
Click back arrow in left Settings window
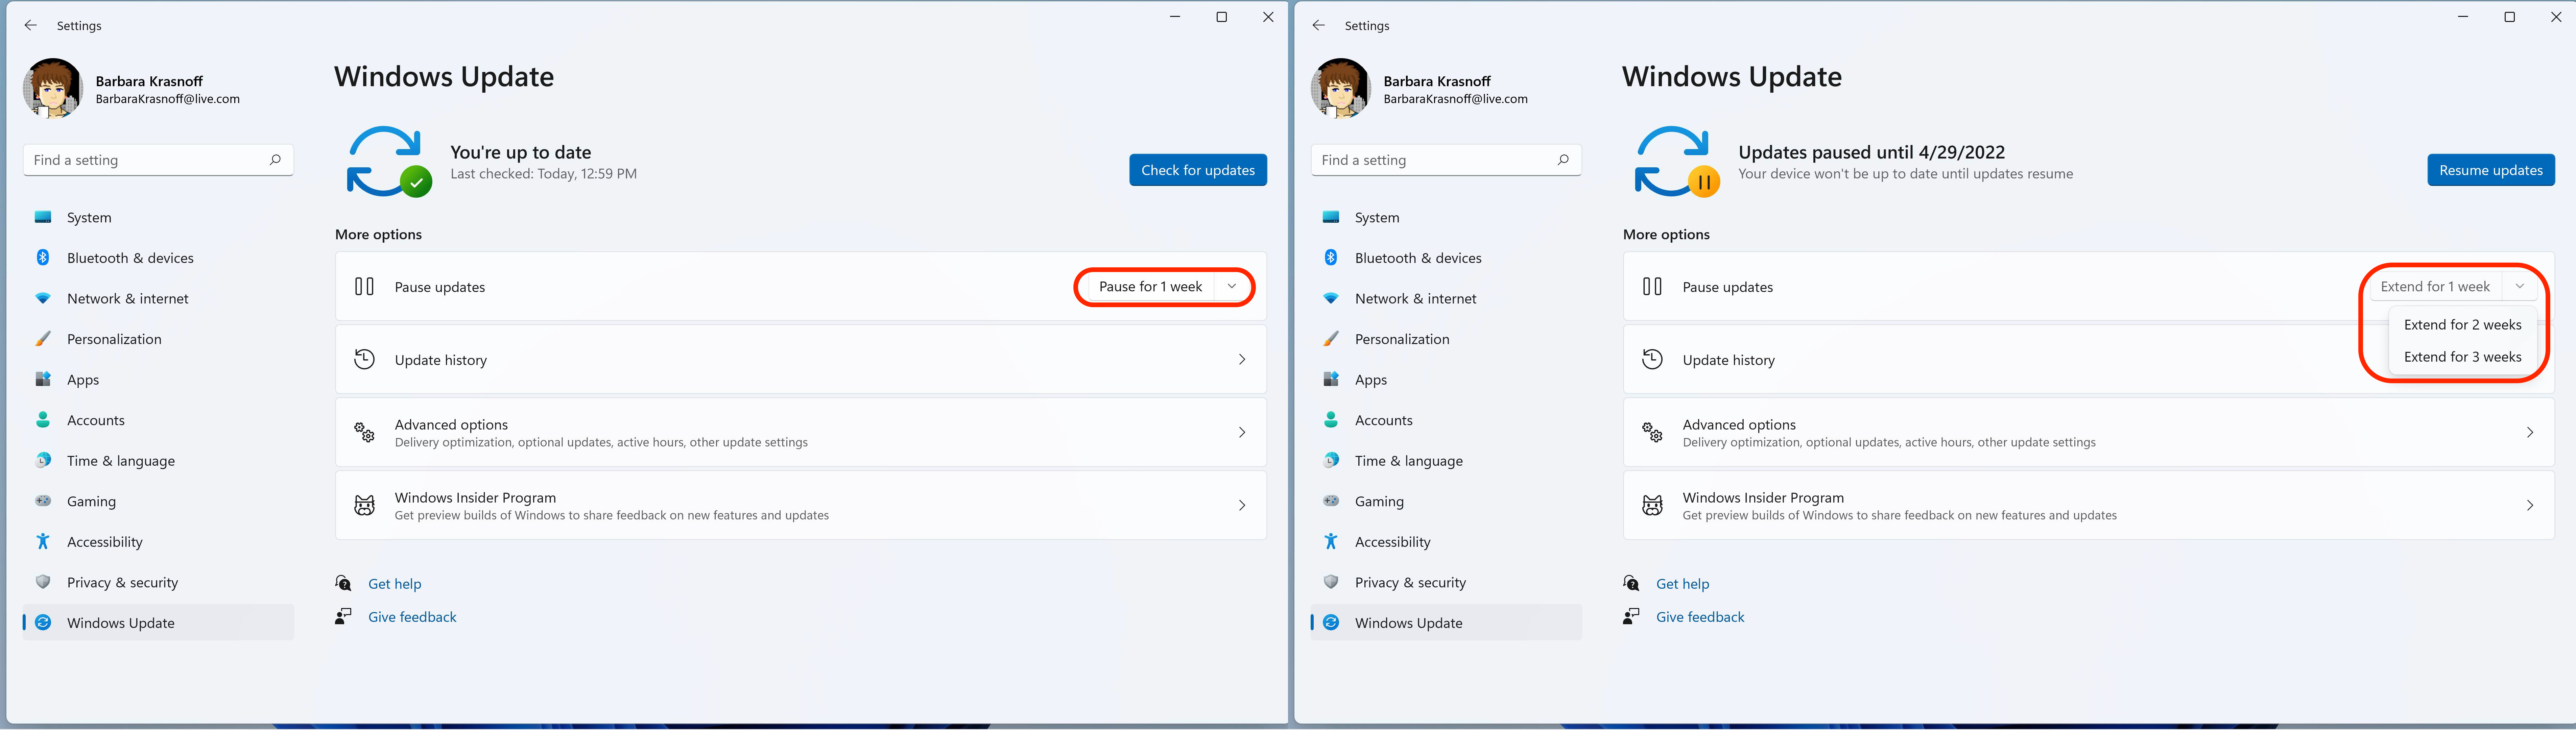31,26
